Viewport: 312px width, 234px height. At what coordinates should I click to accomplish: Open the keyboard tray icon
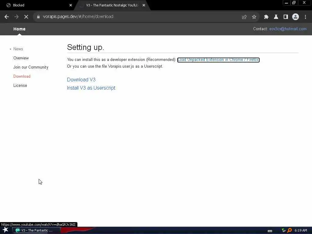270,231
